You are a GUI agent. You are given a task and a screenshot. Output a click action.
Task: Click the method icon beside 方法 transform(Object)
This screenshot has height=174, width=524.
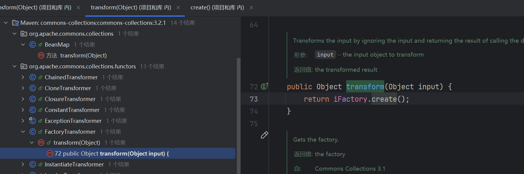(x=41, y=56)
